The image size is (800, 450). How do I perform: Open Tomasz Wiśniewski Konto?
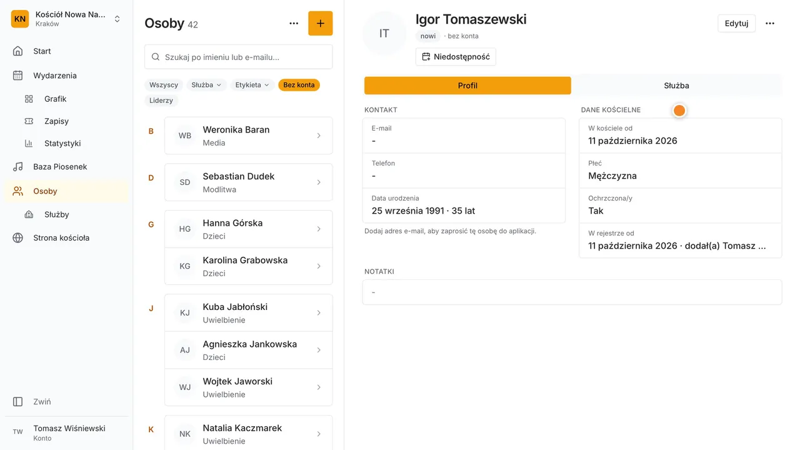[x=66, y=432]
